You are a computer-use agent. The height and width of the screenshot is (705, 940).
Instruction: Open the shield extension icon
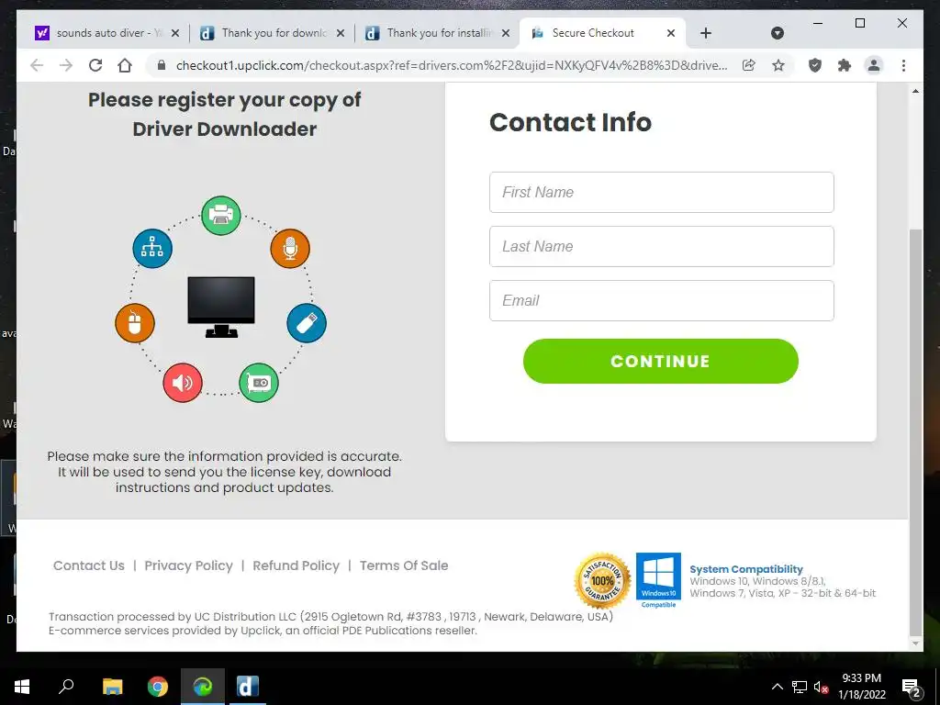coord(815,65)
